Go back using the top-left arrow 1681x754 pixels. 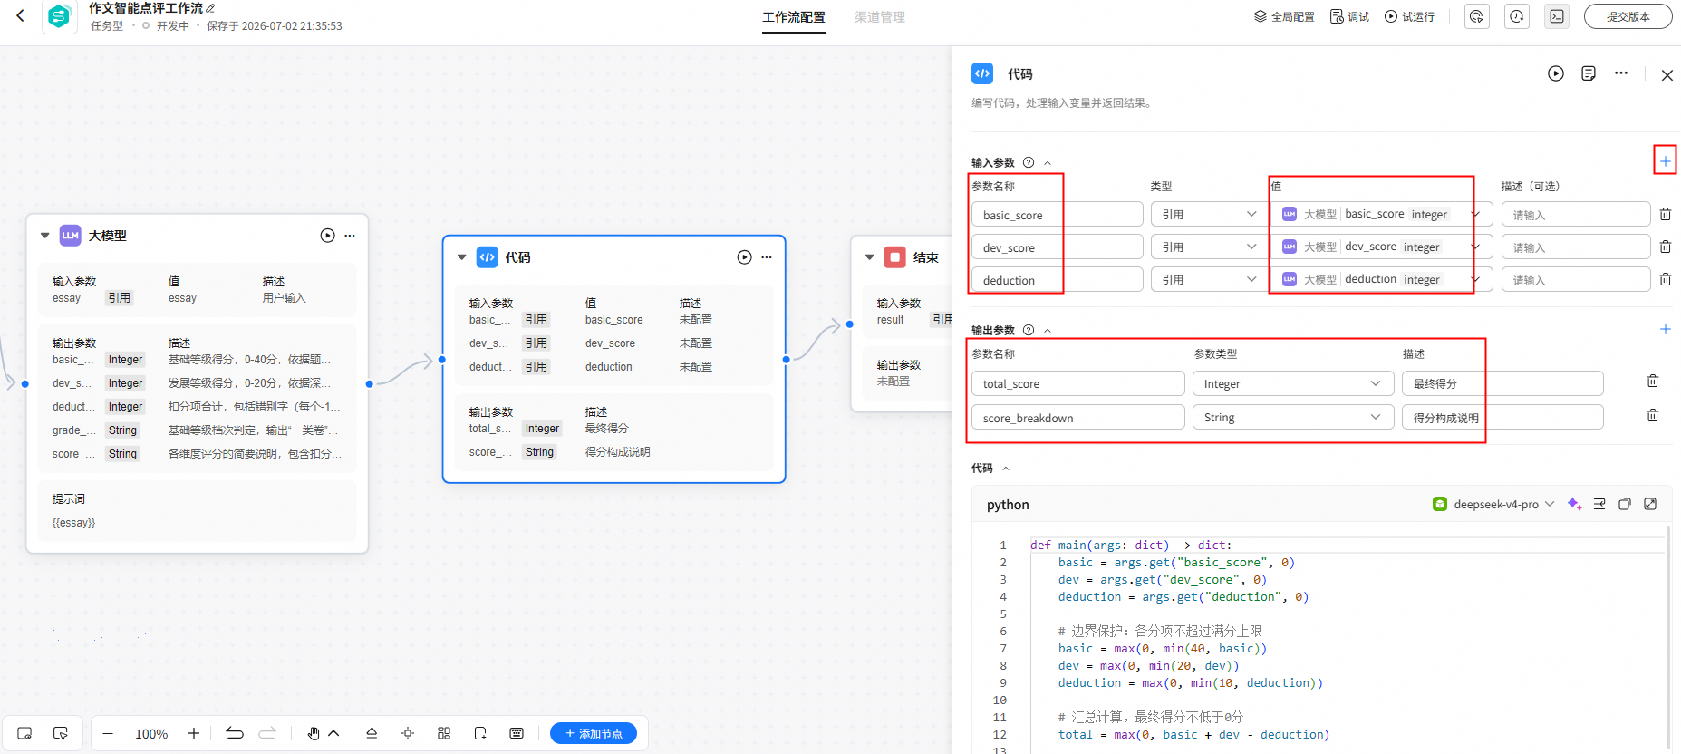21,15
